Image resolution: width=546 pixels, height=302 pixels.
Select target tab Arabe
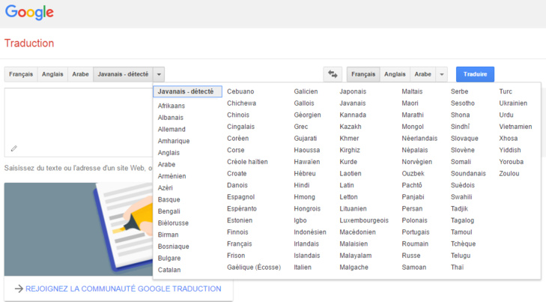[422, 74]
